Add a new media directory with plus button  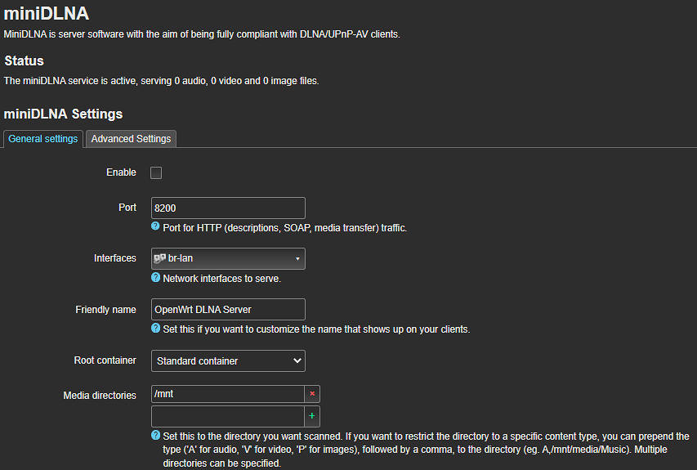click(312, 416)
